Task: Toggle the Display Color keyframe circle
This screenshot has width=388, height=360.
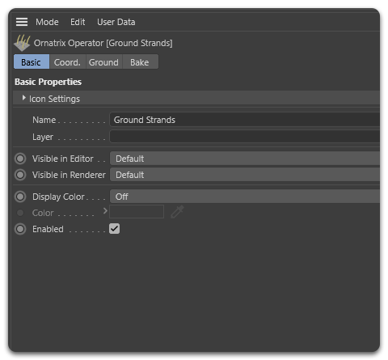Action: [20, 197]
